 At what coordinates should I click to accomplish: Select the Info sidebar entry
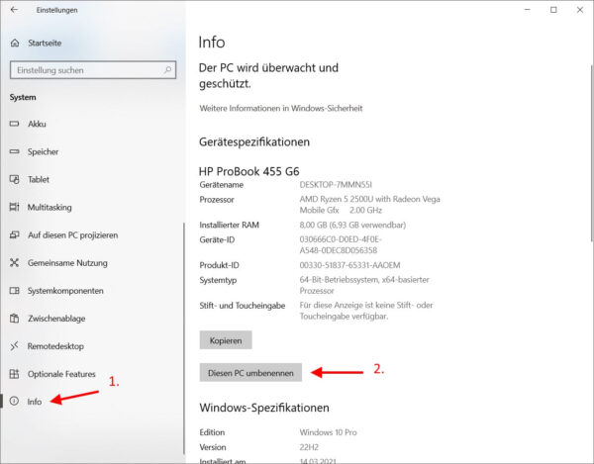click(x=35, y=402)
